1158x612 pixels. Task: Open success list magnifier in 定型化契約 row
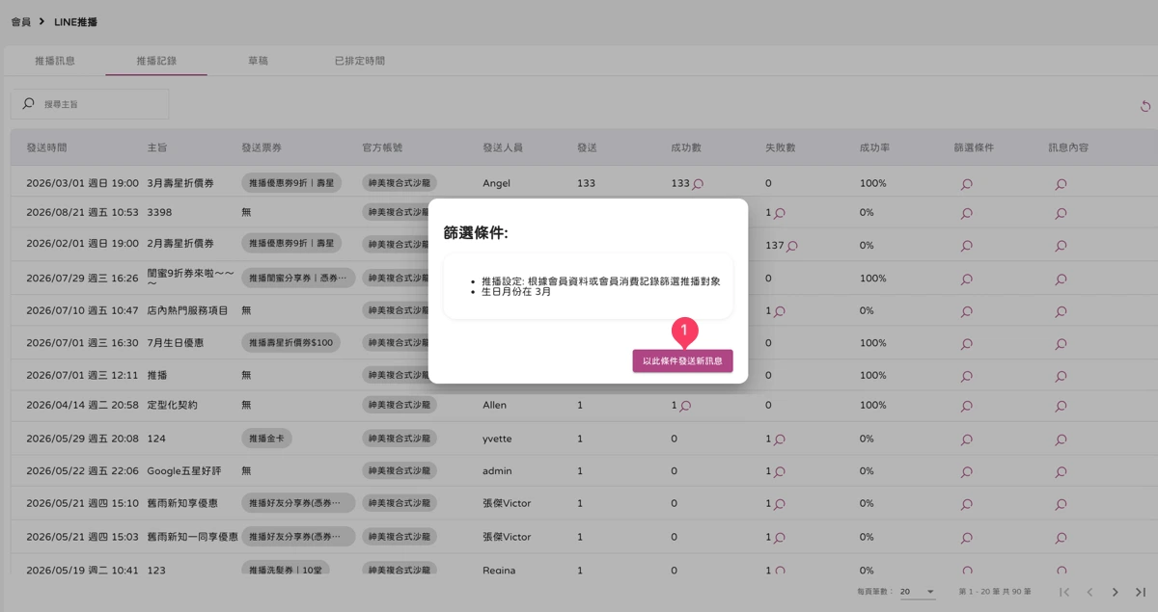tap(685, 407)
